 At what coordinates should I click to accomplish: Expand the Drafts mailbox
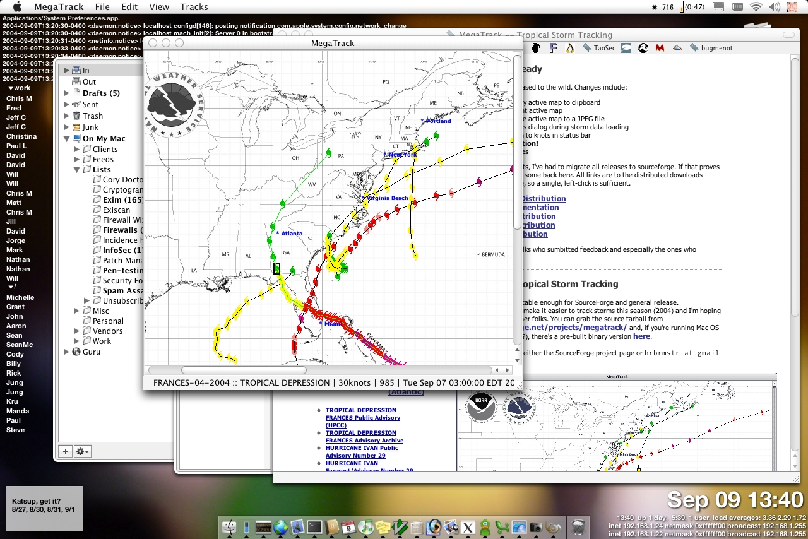[x=66, y=93]
